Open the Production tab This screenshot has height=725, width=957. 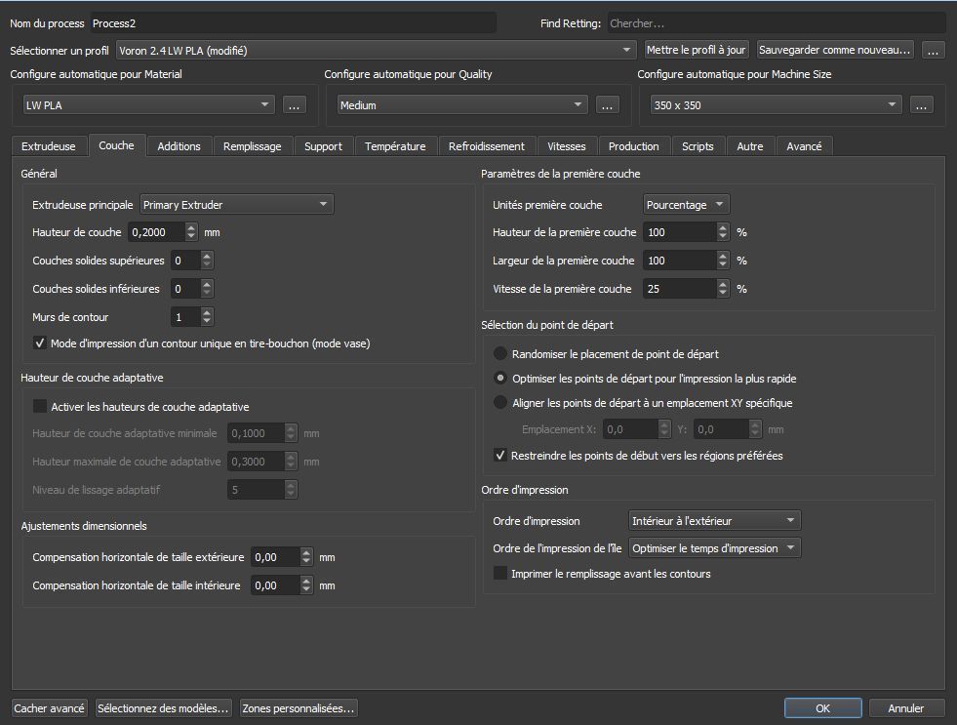tap(633, 146)
